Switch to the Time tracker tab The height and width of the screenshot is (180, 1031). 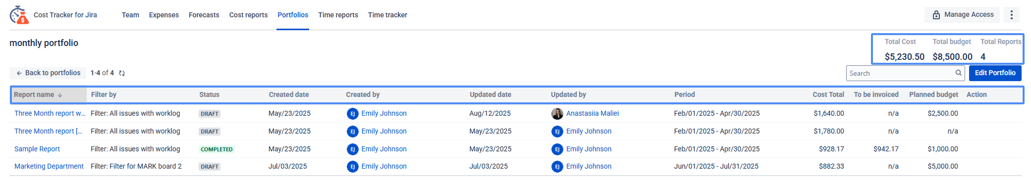(x=387, y=15)
